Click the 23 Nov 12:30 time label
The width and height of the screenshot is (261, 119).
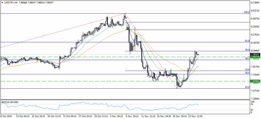pos(196,116)
